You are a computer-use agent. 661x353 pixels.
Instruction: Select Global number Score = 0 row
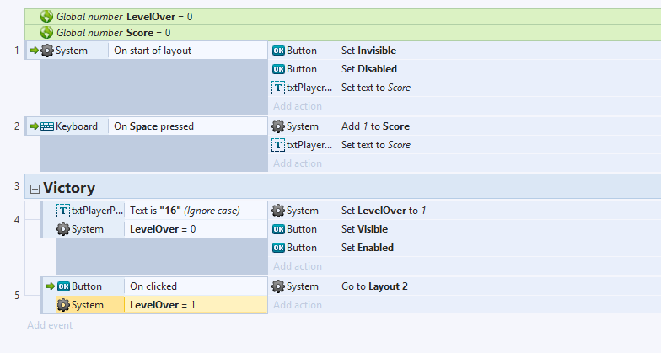[342, 32]
